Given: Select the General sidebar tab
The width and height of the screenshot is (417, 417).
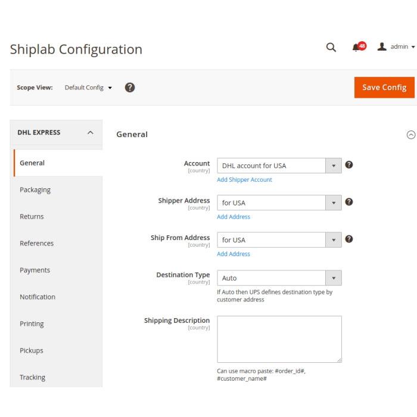Looking at the screenshot, I should click(x=58, y=163).
